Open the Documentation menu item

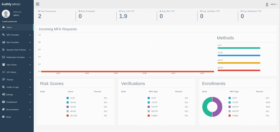point(17,110)
